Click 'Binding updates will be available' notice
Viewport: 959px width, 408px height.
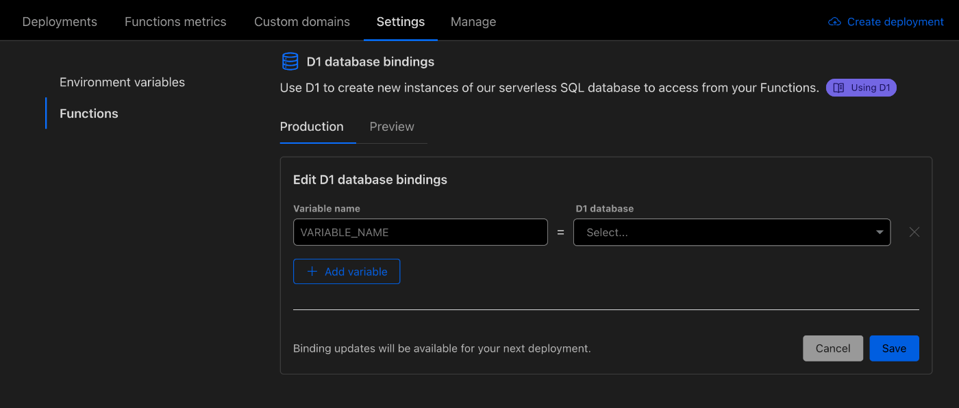(x=442, y=348)
